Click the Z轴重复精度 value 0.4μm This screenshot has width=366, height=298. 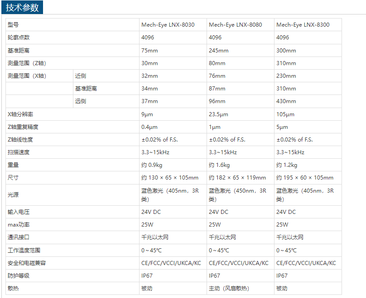coord(149,127)
